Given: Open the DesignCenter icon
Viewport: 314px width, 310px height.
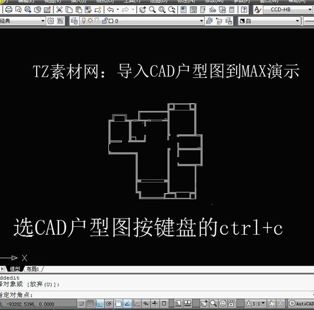Looking at the screenshot, I should [x=193, y=9].
